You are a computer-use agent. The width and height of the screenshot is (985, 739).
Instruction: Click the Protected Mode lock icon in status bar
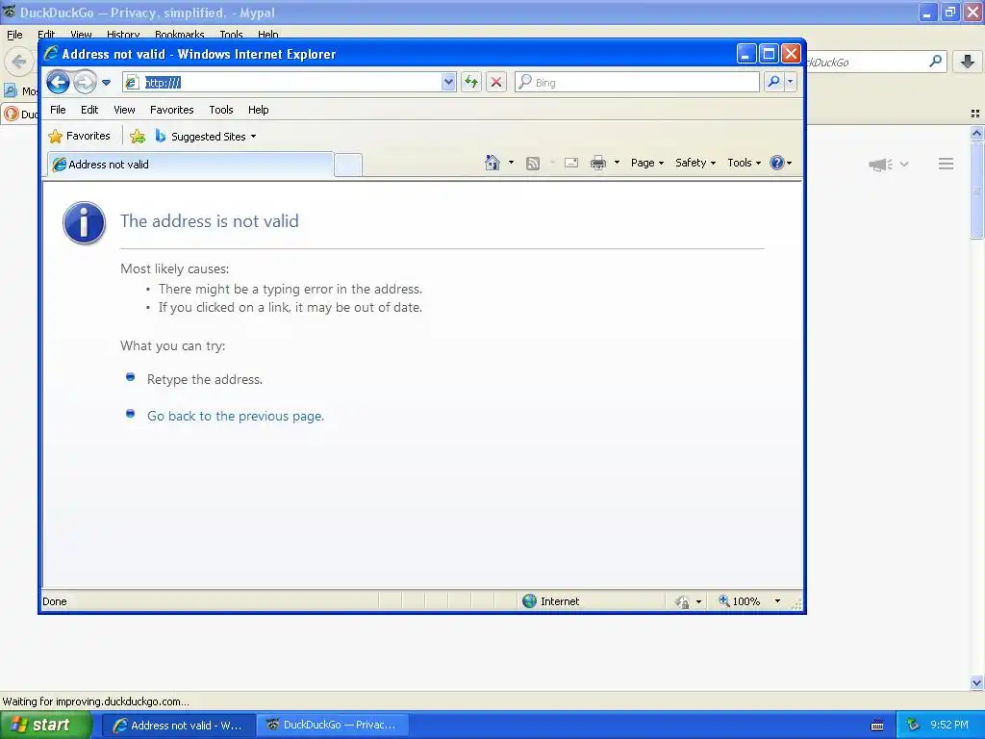682,602
